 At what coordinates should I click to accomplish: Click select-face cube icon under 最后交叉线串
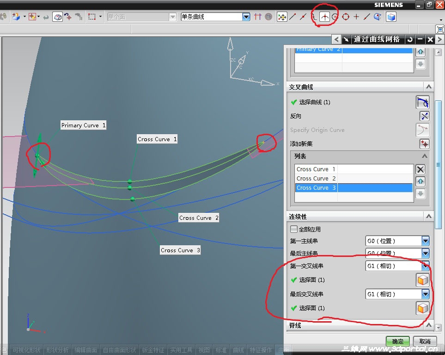(422, 308)
